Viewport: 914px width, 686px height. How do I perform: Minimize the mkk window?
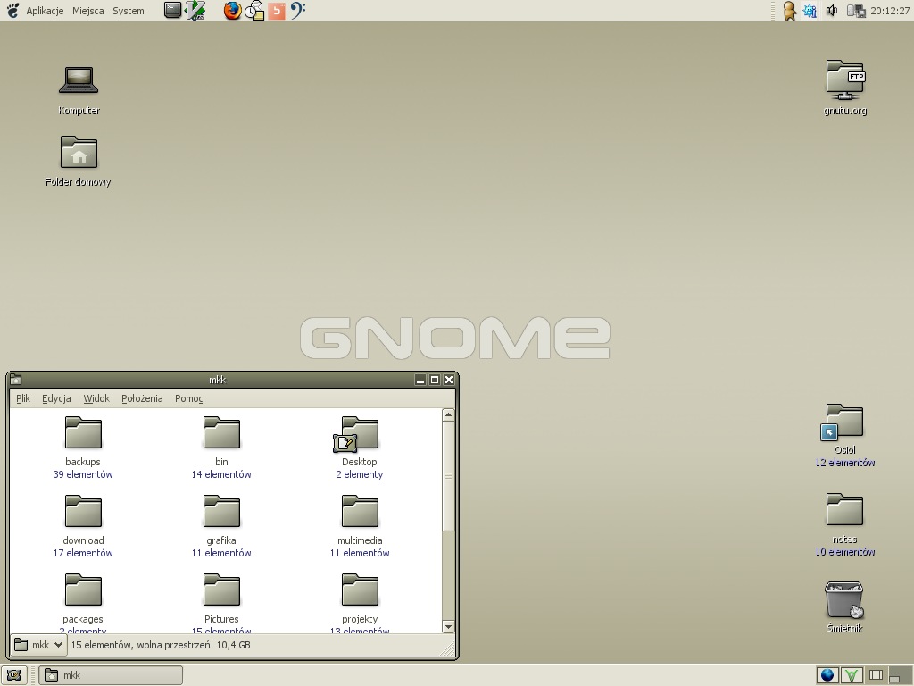[x=420, y=380]
